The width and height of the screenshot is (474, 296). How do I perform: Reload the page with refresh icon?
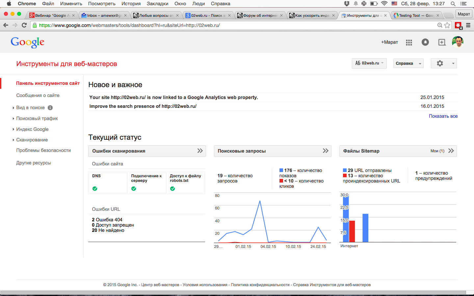pos(24,25)
